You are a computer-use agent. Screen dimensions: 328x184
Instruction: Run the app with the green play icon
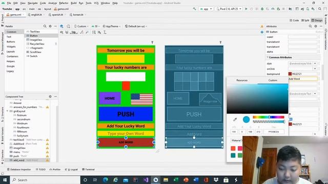click(246, 9)
